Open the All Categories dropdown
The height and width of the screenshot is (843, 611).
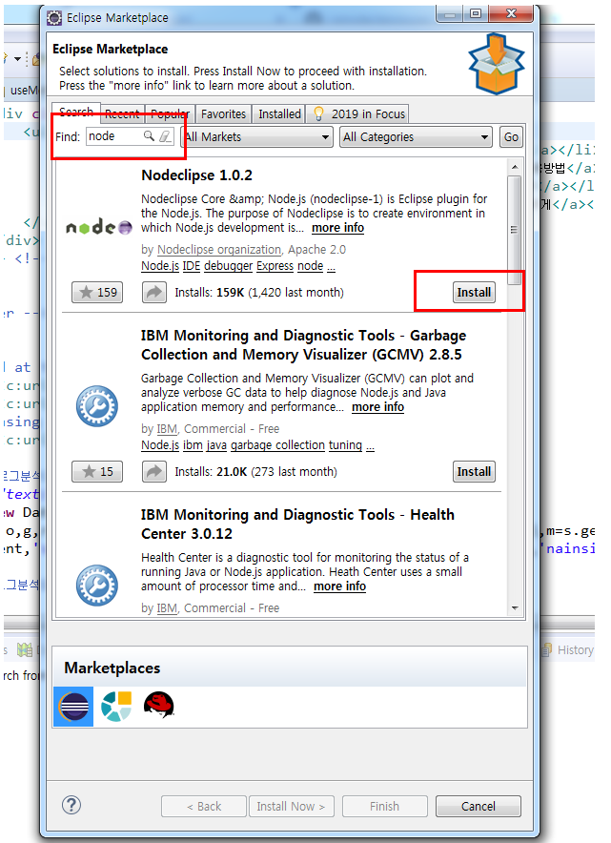click(416, 137)
